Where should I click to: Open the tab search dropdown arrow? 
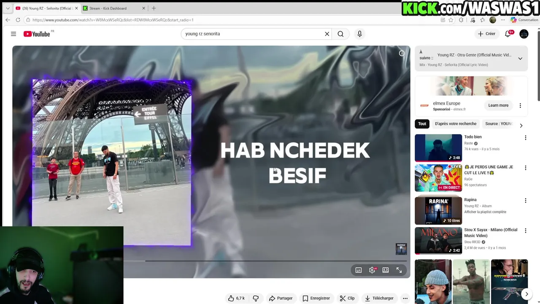[x=8, y=8]
